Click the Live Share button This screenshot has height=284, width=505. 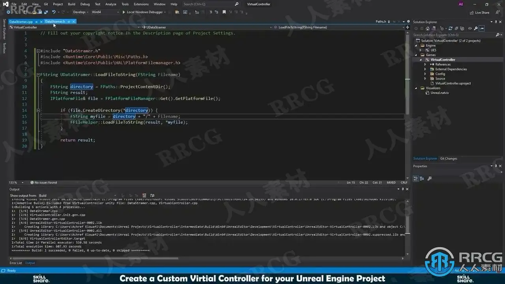pos(479,13)
